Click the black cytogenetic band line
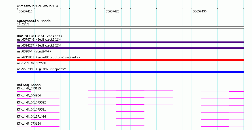Screen dimensions: 252x130 click(x=130, y=27)
